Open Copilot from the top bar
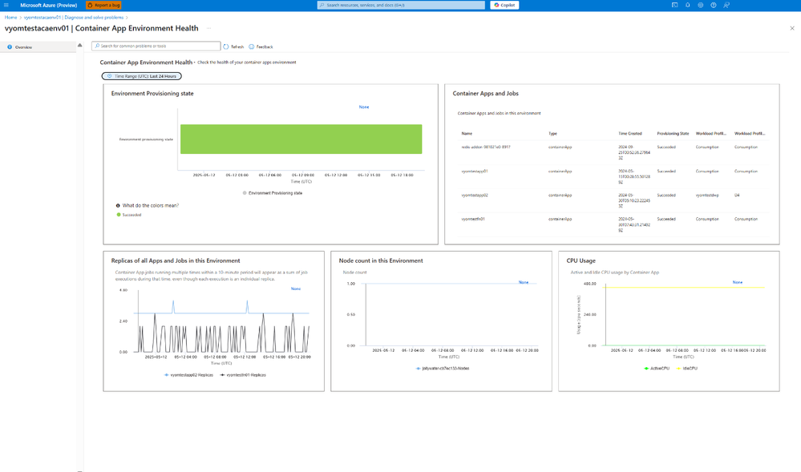 point(504,5)
